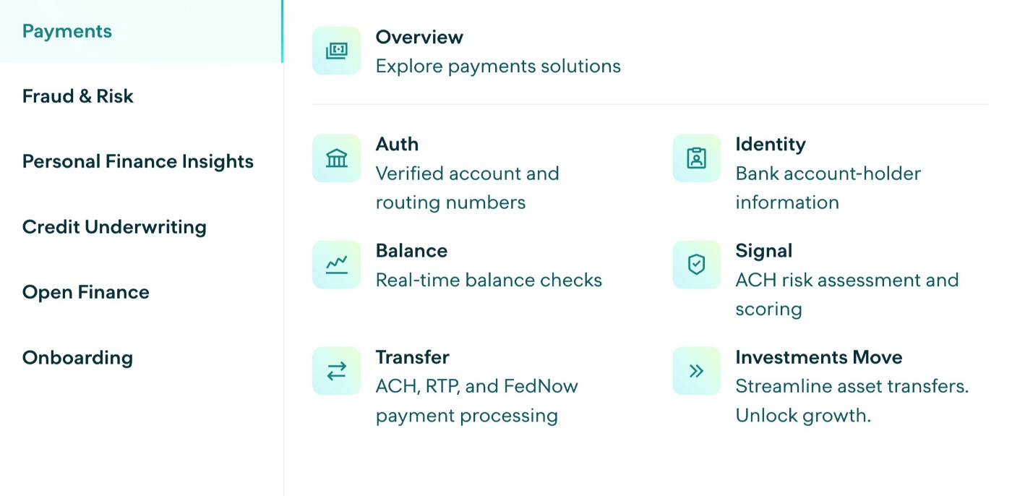Click the Balance chart line icon
The height and width of the screenshot is (496, 1012).
tap(336, 265)
